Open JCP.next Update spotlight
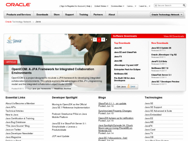188x141 pixels. point(61,136)
